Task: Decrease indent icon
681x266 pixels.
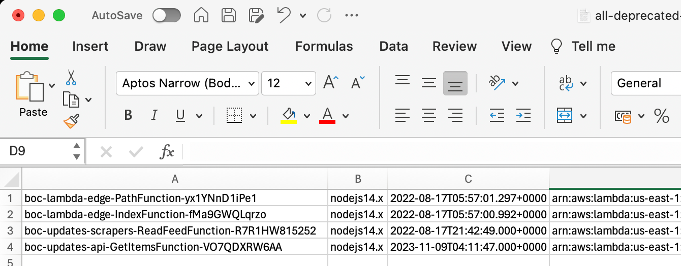Action: 497,116
